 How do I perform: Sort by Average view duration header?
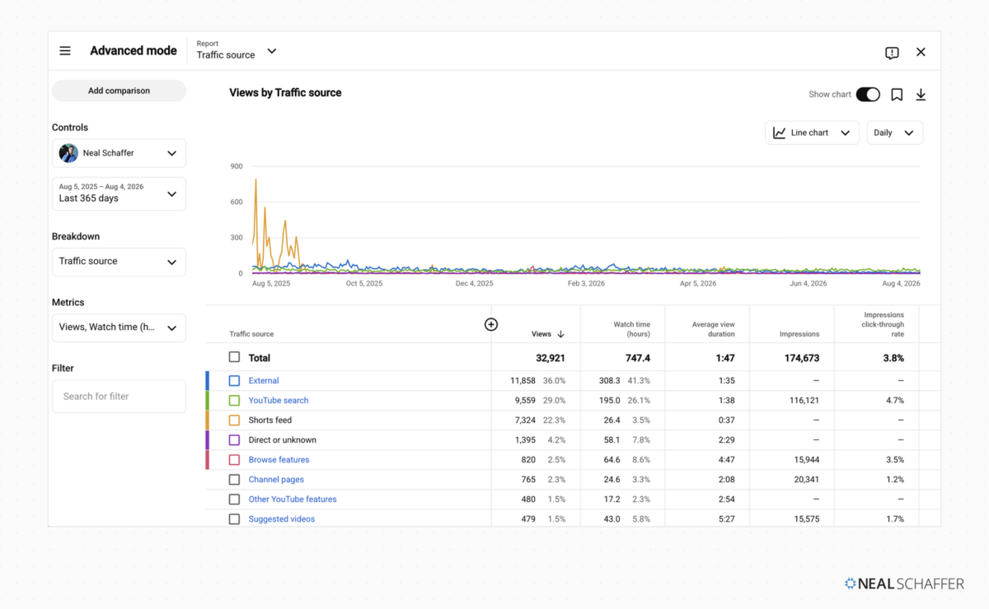pos(713,329)
